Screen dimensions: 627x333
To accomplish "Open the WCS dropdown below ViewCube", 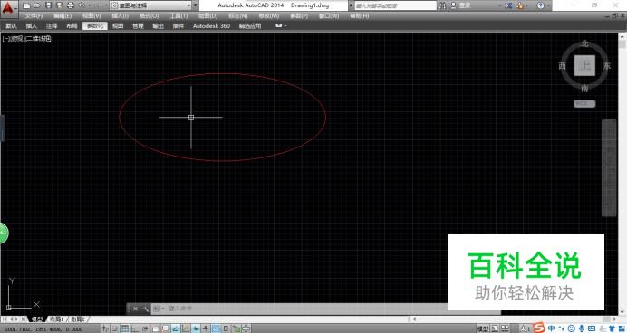I will (584, 104).
